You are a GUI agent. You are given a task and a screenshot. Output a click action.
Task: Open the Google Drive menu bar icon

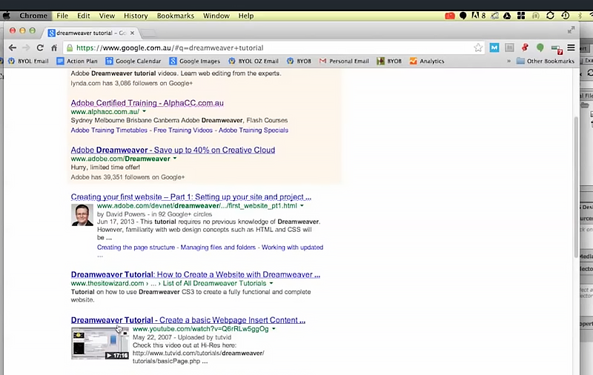[507, 16]
